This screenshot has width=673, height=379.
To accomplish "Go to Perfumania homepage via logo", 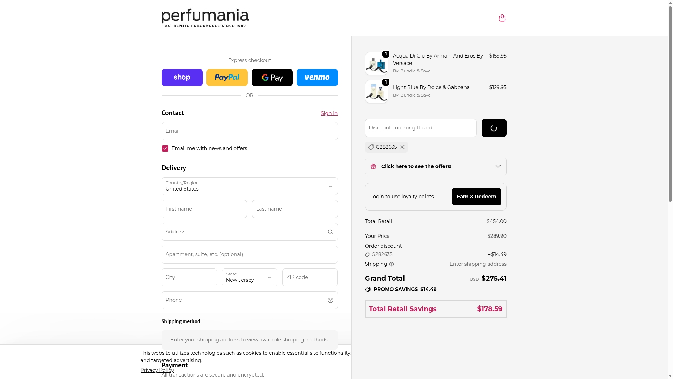I will [205, 18].
